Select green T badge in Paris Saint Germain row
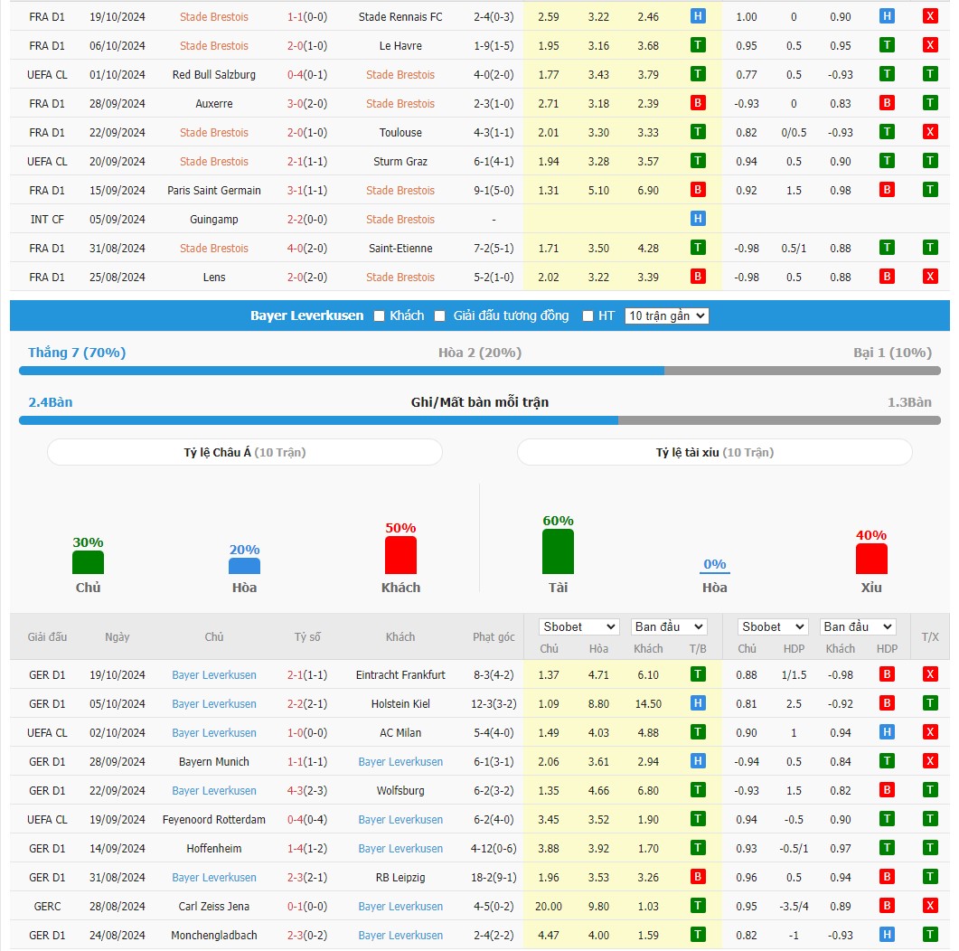This screenshot has height=951, width=959. click(x=930, y=190)
